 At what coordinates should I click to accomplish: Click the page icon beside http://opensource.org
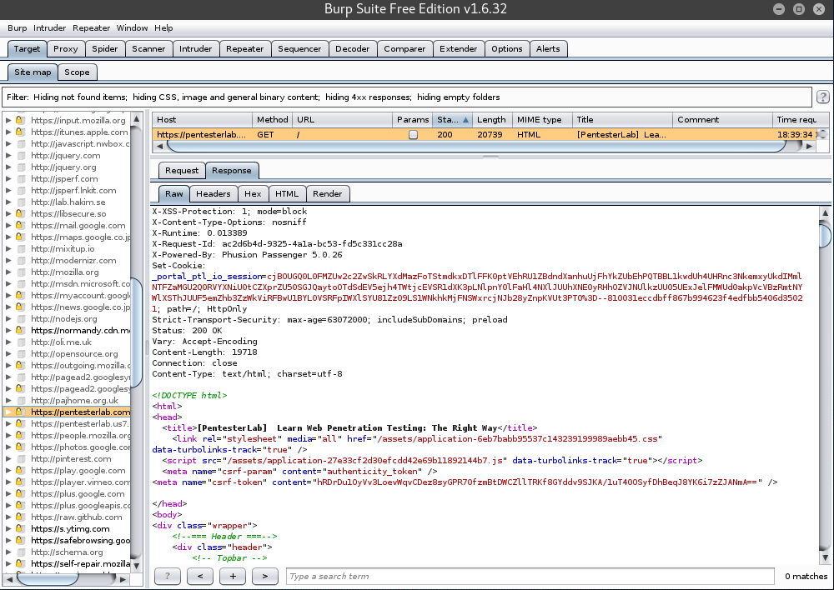22,353
